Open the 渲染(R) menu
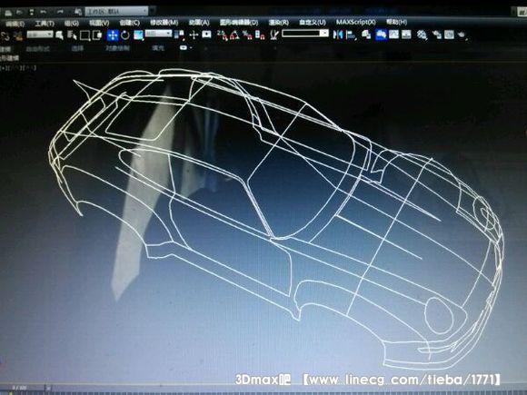 pyautogui.click(x=279, y=23)
